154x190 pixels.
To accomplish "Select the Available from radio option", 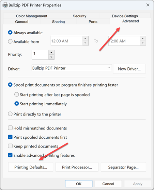I will 10,41.
